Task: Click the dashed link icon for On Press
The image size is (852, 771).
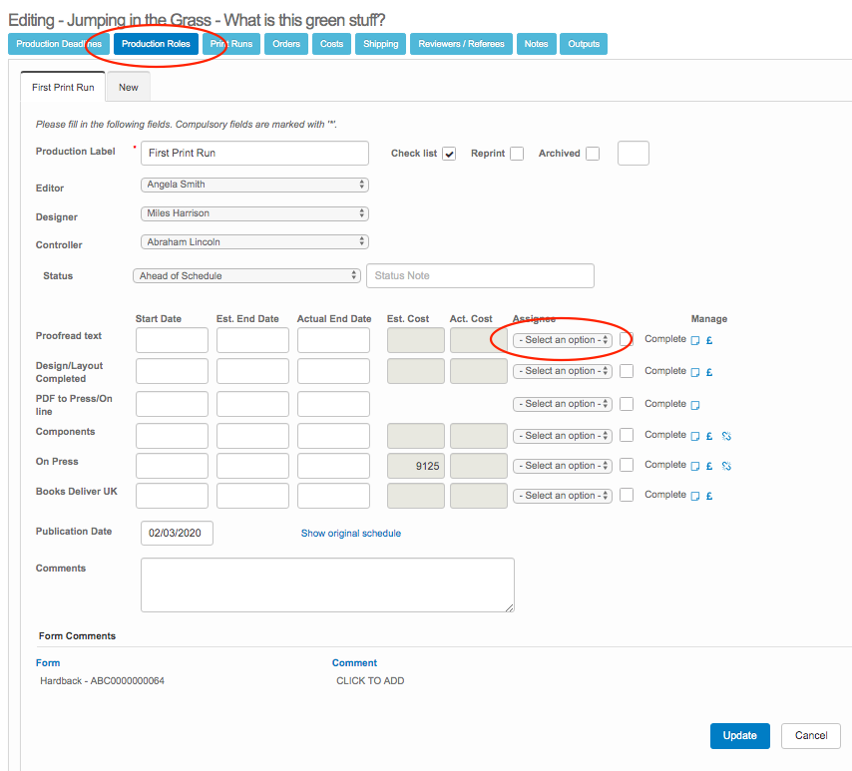Action: [726, 466]
